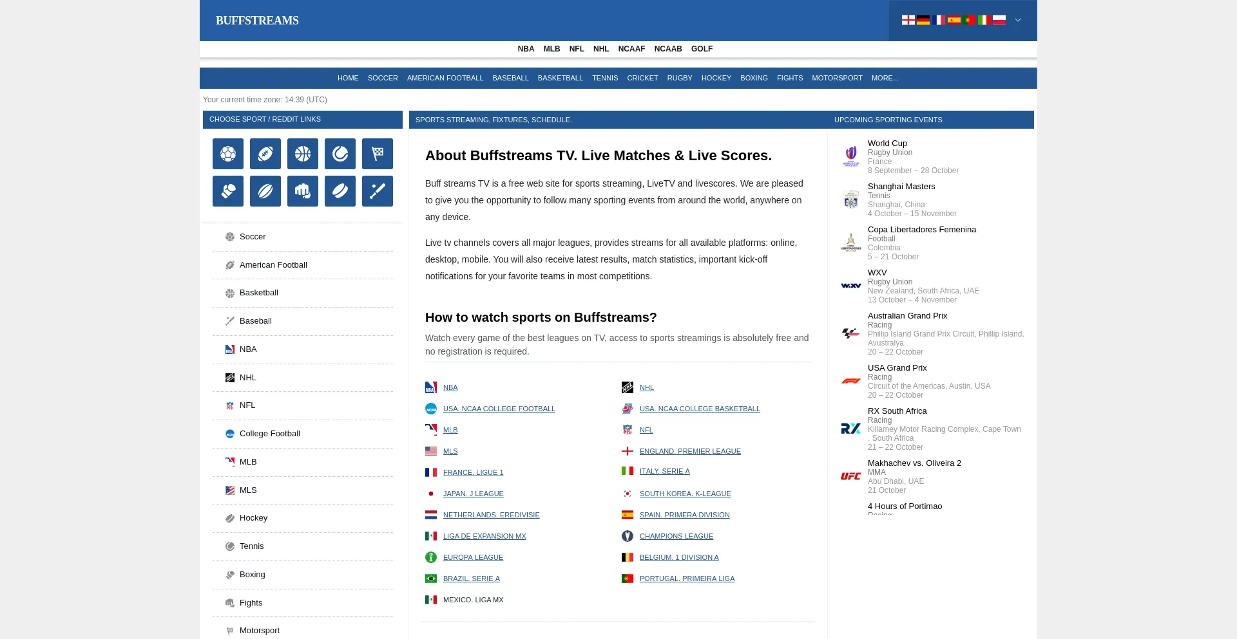Select the boxing glove icon tile

[x=228, y=191]
